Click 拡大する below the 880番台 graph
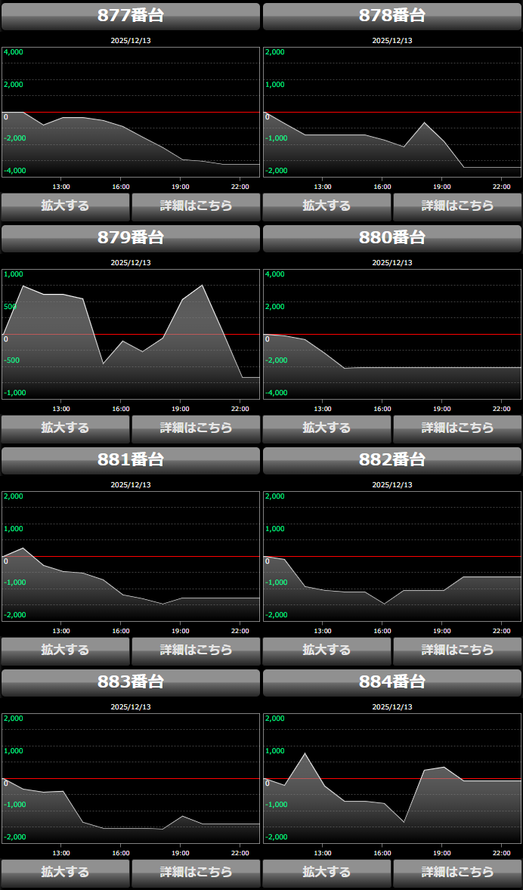Screen dimensions: 523x890 click(326, 428)
